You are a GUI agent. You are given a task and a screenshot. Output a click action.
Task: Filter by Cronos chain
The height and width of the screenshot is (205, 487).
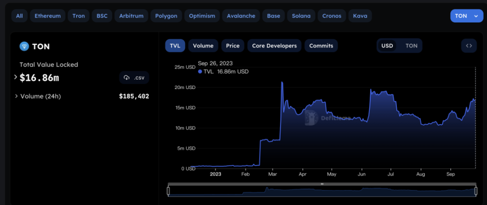point(332,16)
